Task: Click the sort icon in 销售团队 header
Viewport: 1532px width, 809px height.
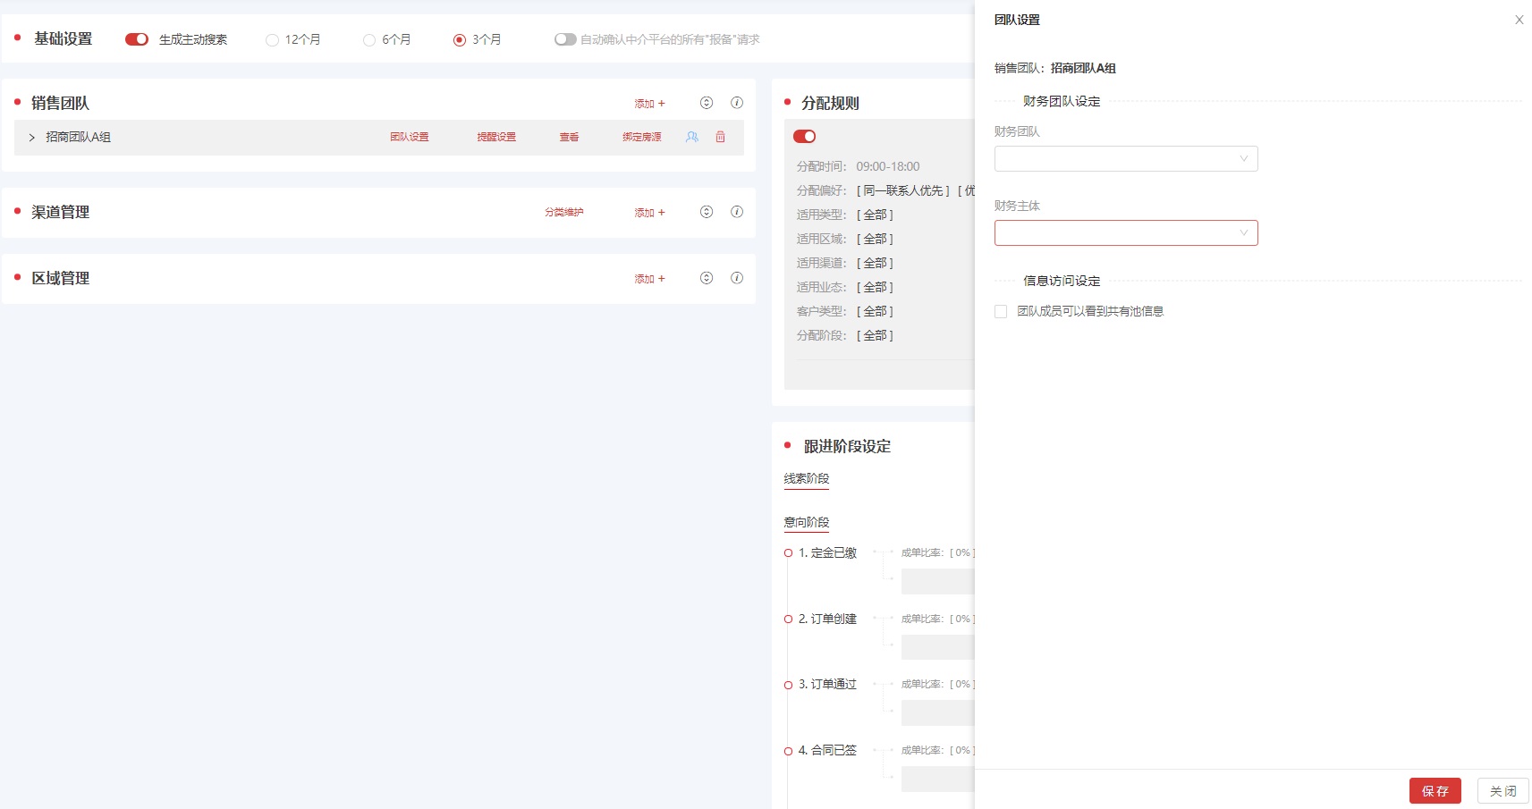Action: click(x=707, y=103)
